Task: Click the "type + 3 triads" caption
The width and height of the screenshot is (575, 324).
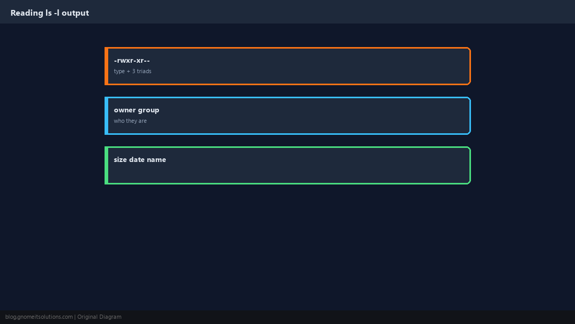Action: click(132, 71)
